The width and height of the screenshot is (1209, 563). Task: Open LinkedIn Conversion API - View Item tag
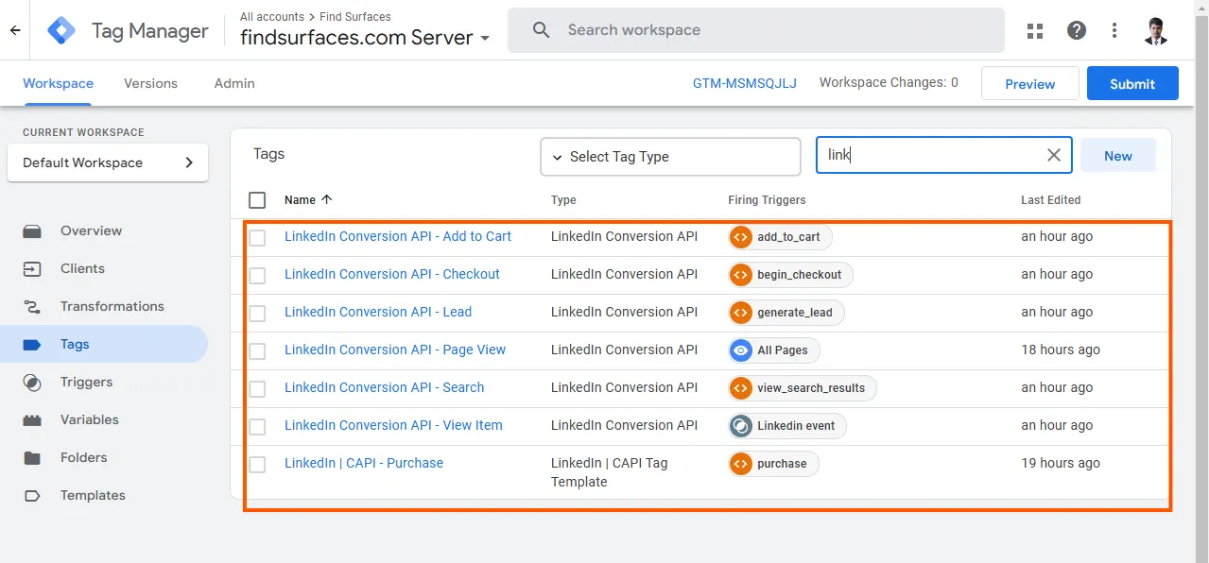coord(393,425)
